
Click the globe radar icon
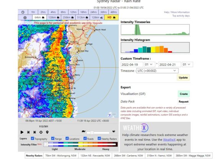point(25,18)
